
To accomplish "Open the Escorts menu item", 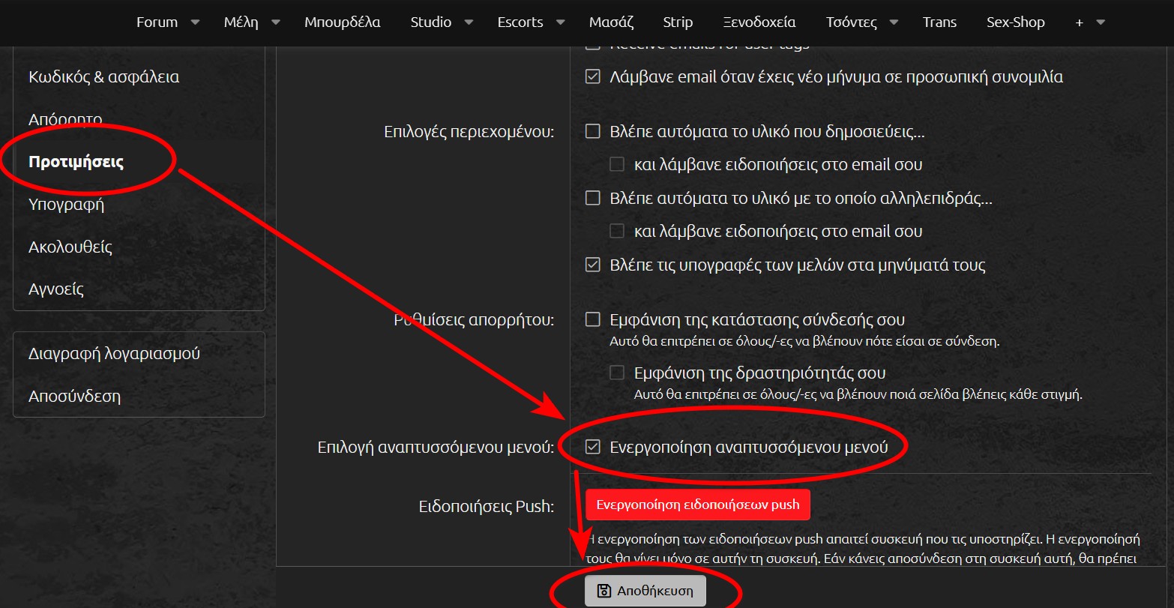I will pyautogui.click(x=520, y=22).
